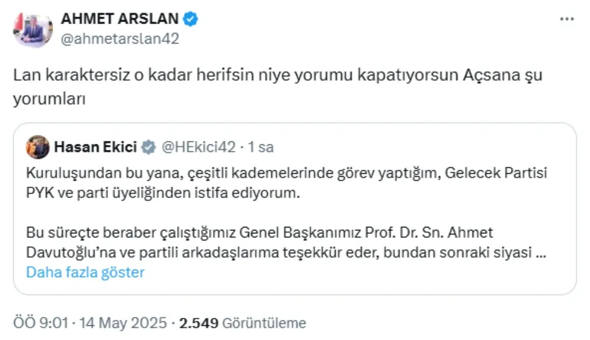The image size is (590, 340).
Task: Click the 14 May 2025 date
Action: 123,323
